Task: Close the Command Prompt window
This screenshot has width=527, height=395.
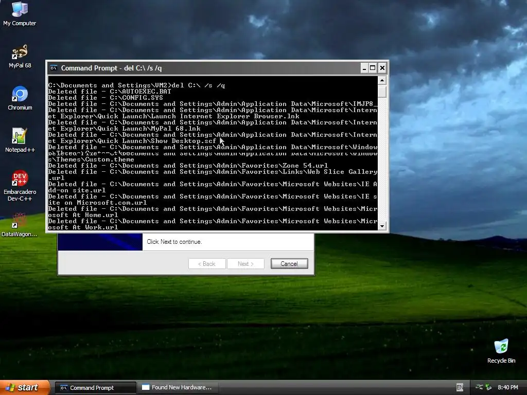Action: click(382, 68)
